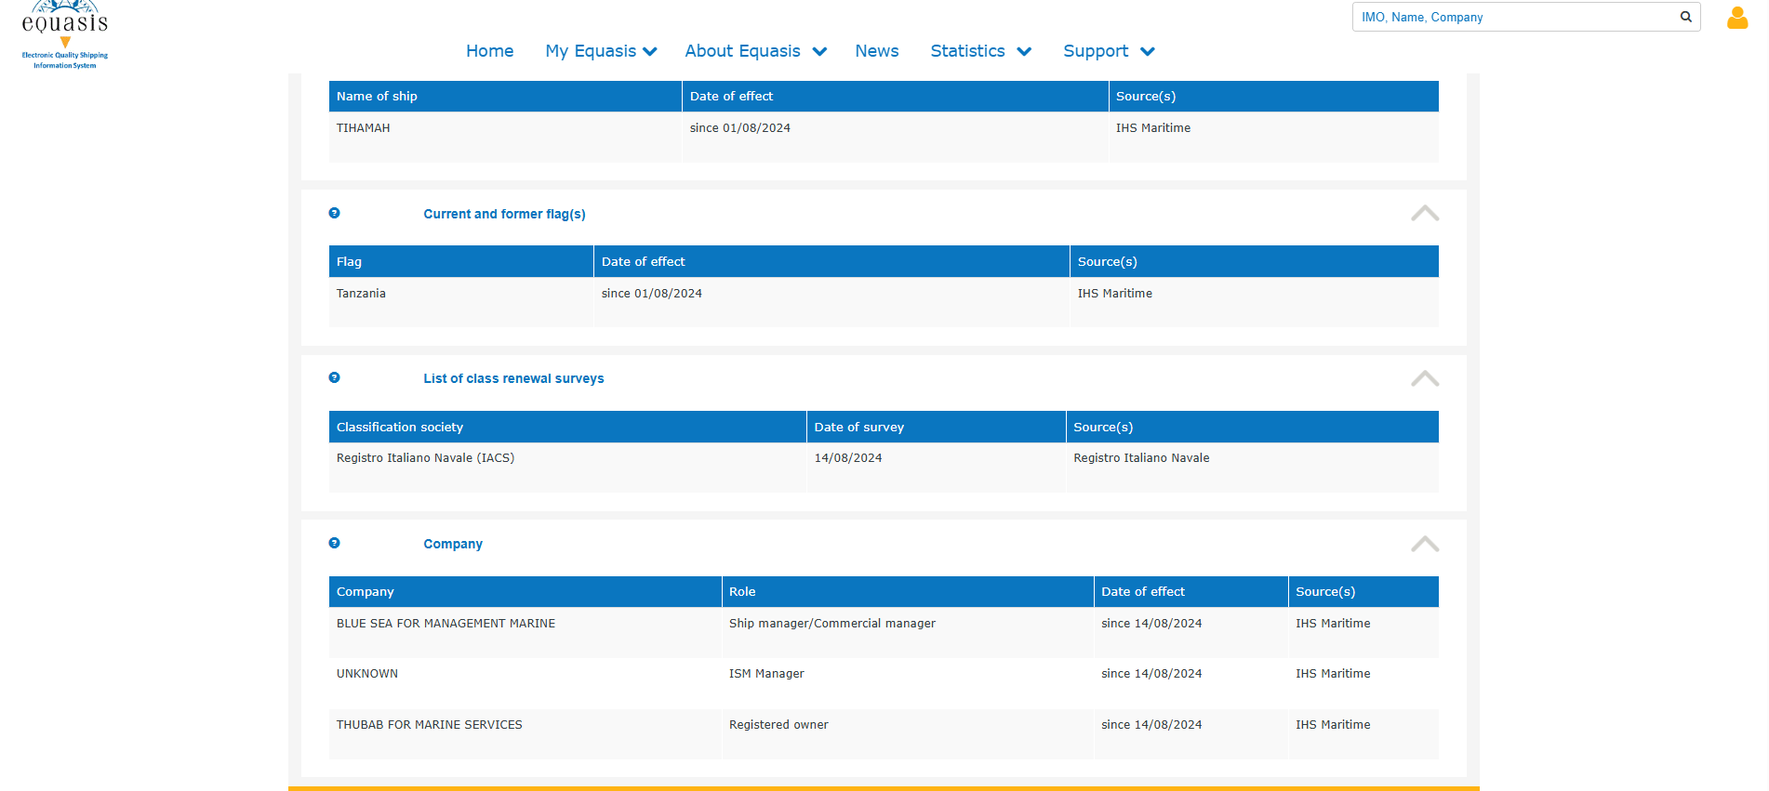
Task: Collapse the Current and former flag(s) section
Action: (x=1424, y=213)
